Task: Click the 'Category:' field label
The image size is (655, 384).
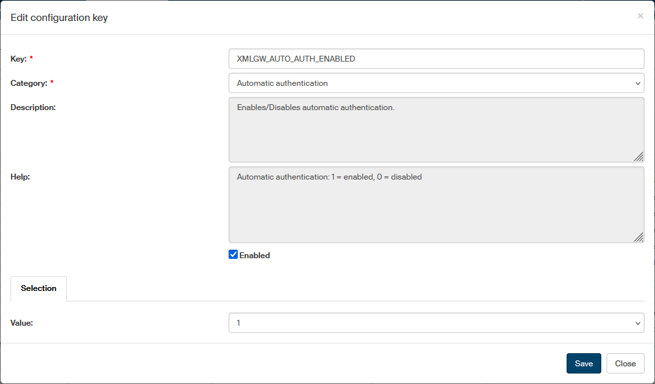Action: click(x=29, y=83)
